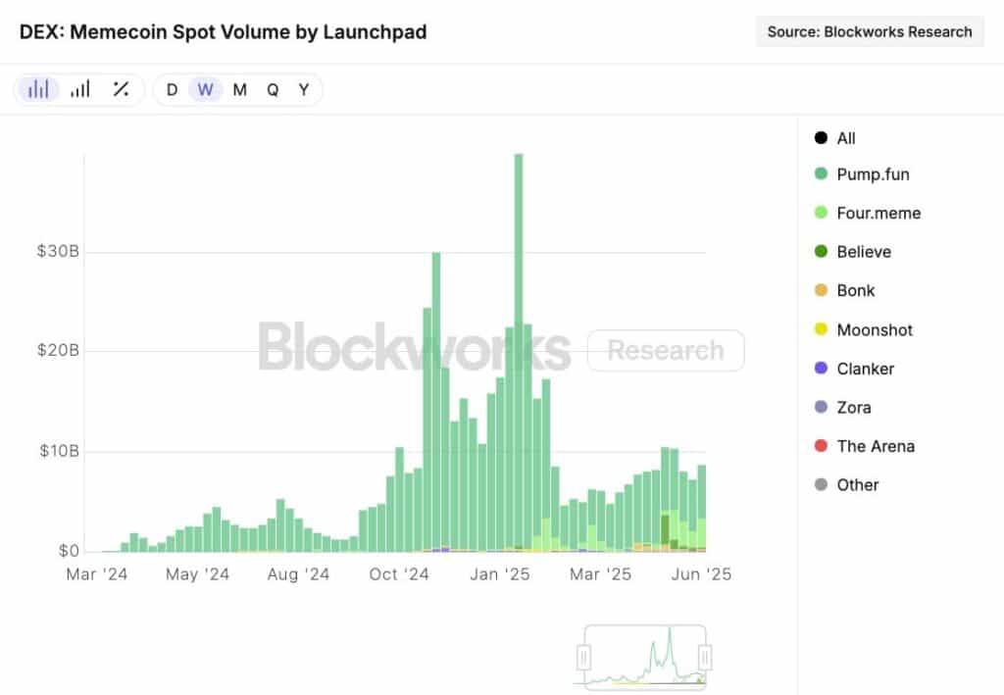Select the grouped bar chart view icon

tap(38, 89)
